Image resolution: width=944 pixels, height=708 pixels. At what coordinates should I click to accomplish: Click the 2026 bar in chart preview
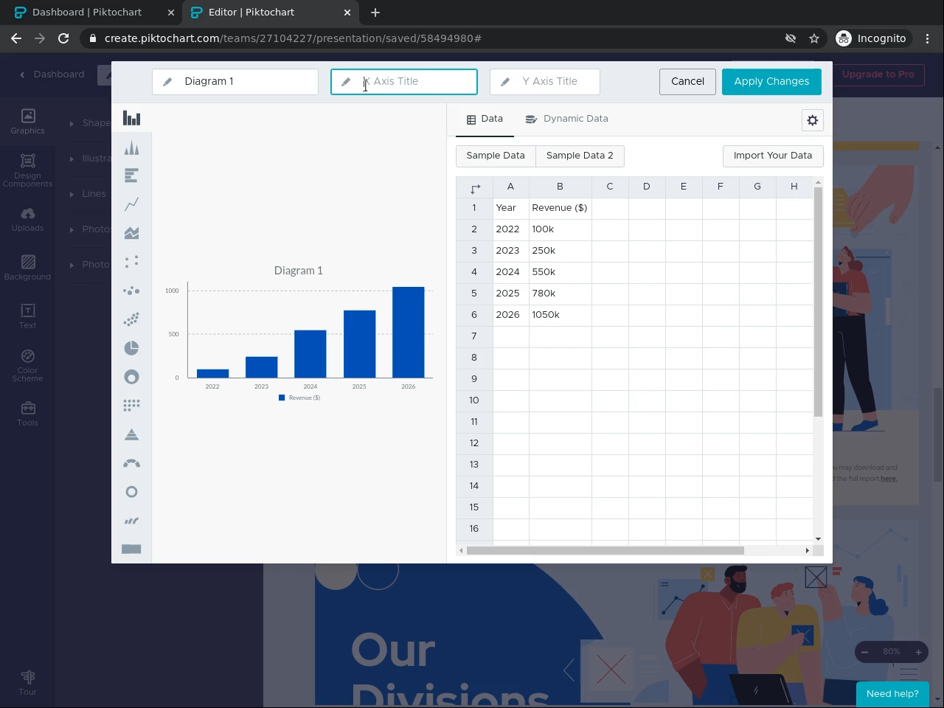tap(408, 332)
